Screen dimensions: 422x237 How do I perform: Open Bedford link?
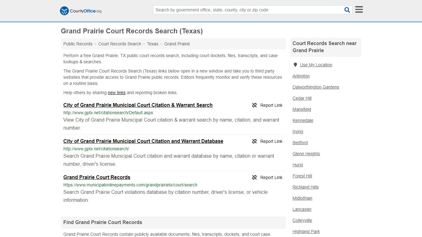pyautogui.click(x=300, y=143)
